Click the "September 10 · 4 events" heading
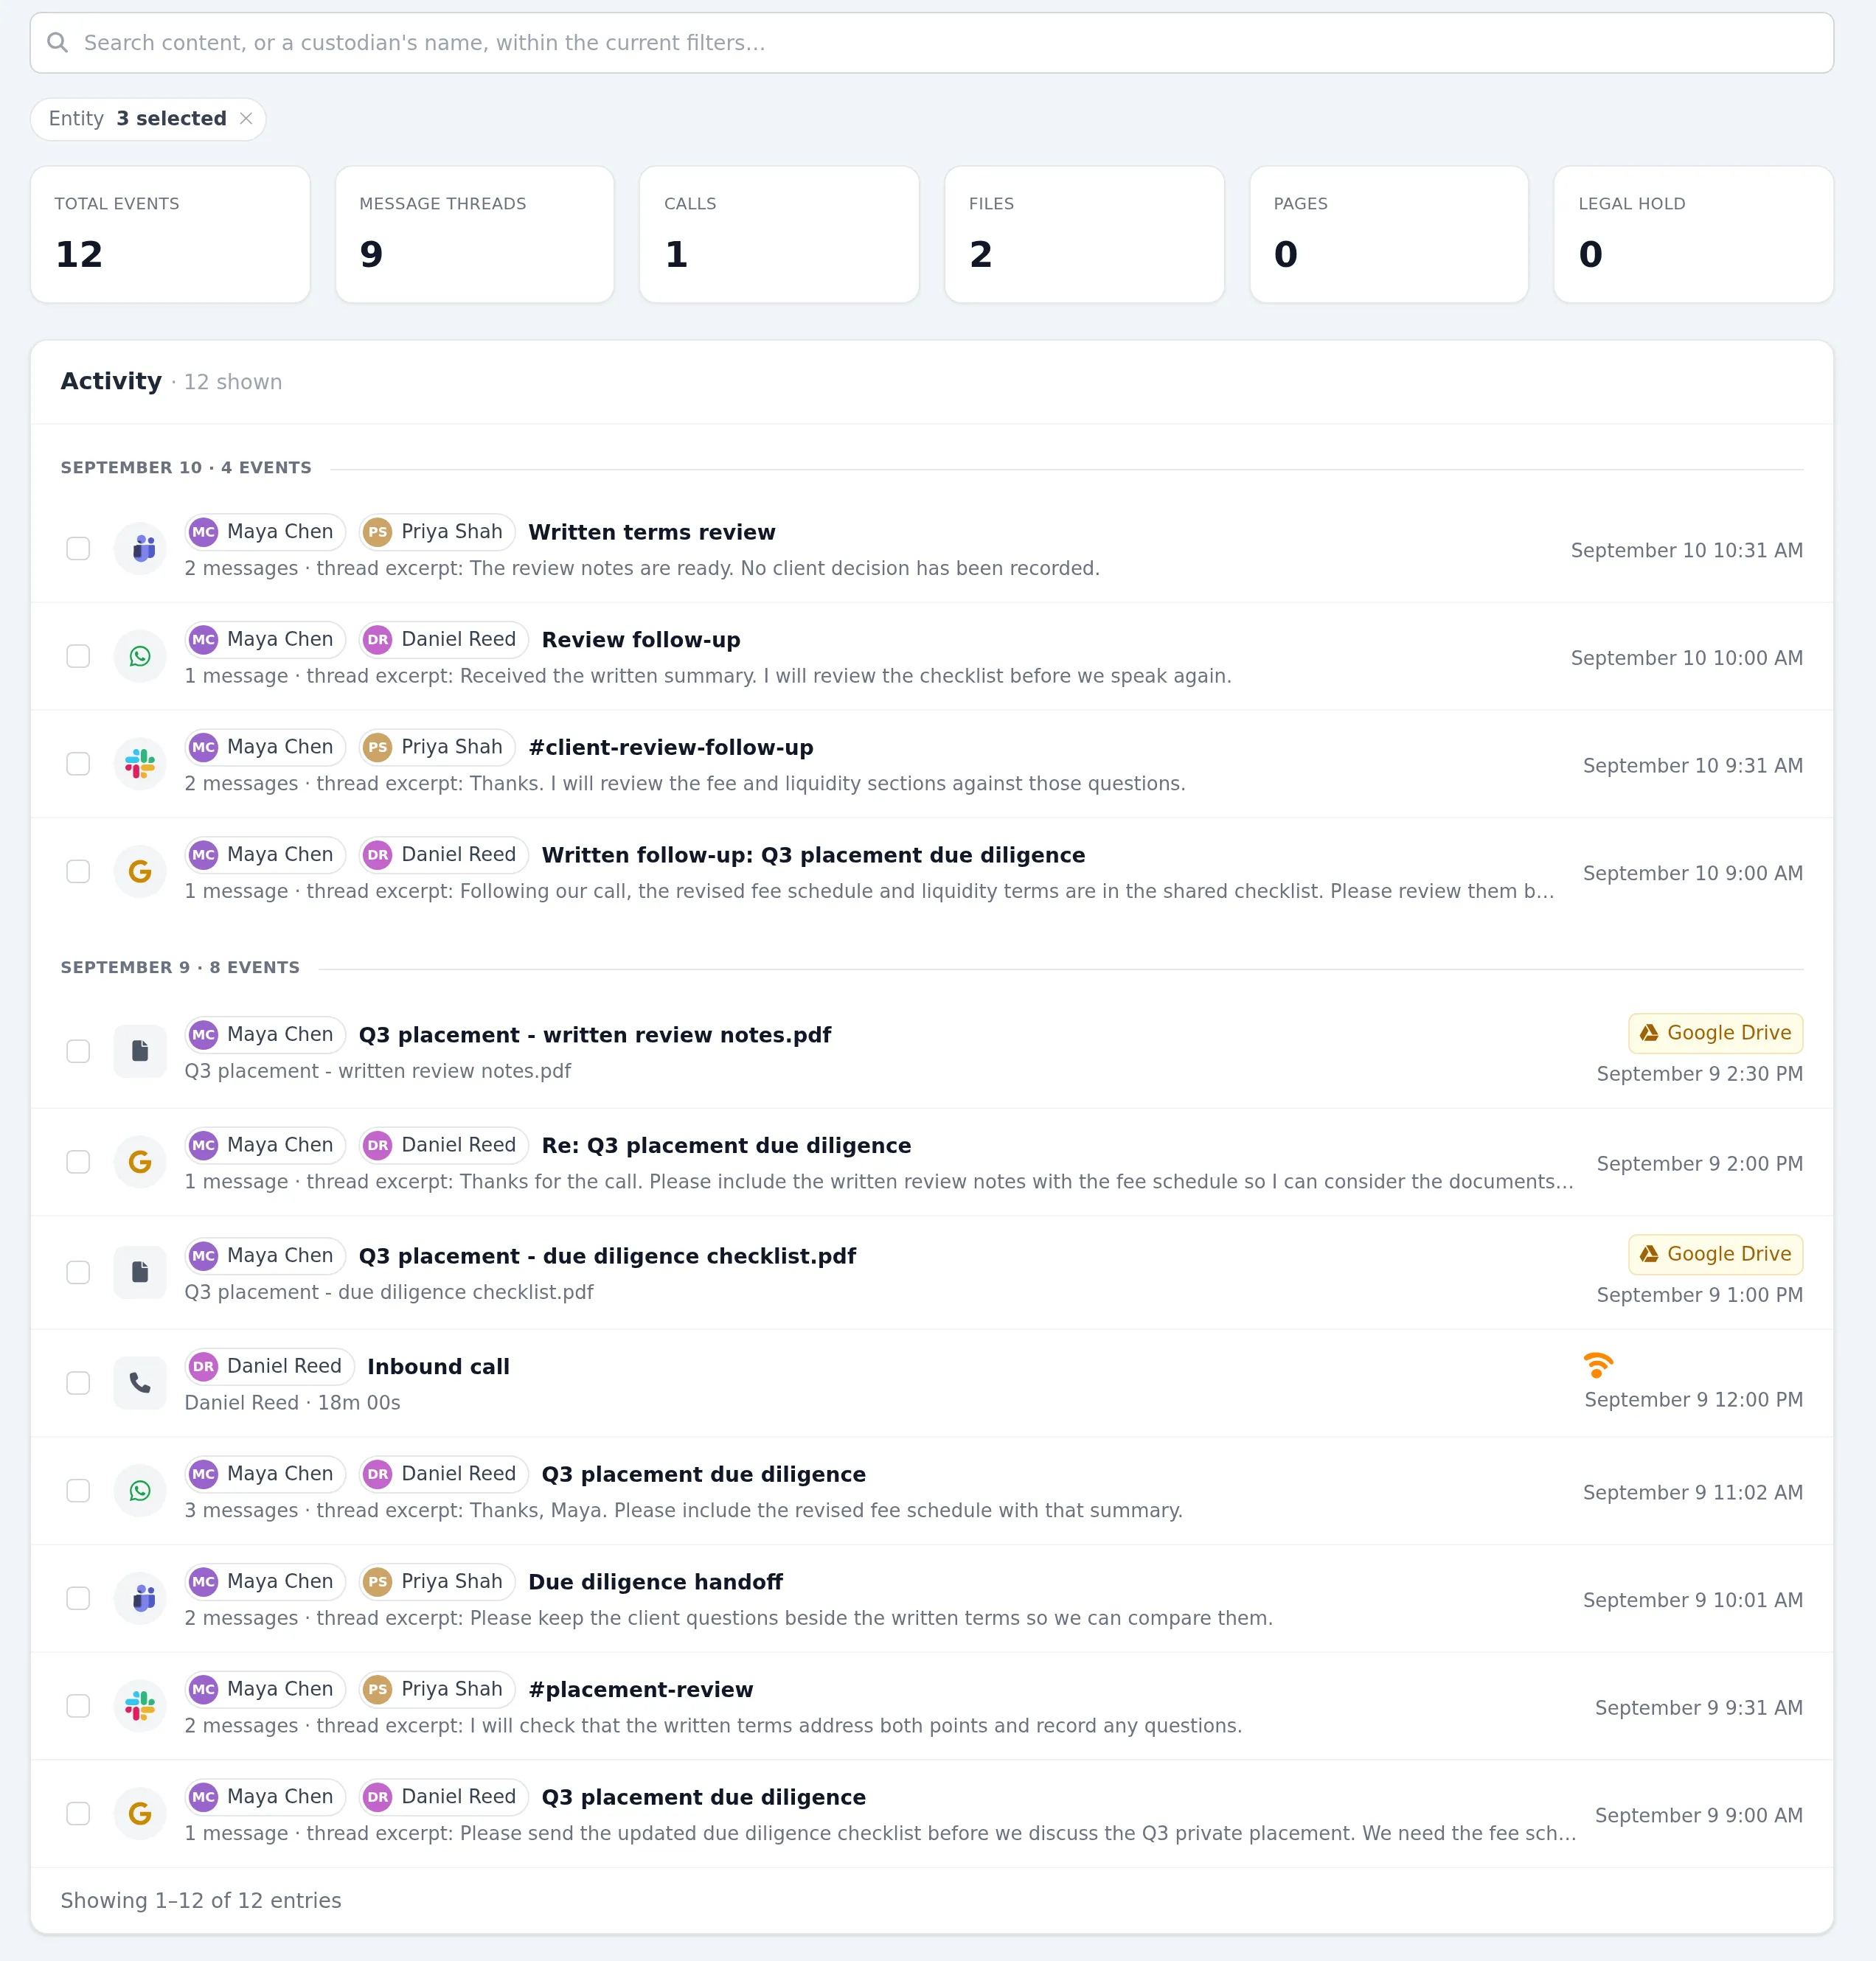The height and width of the screenshot is (1961, 1876). click(186, 467)
